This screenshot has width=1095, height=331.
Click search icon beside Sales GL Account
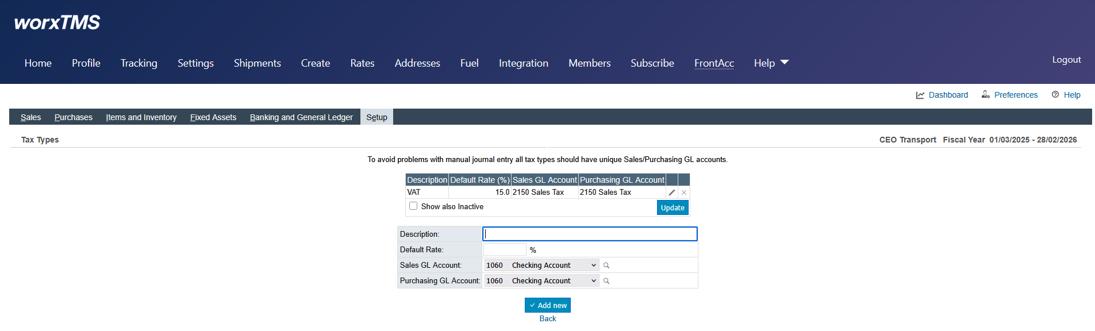[x=606, y=265]
